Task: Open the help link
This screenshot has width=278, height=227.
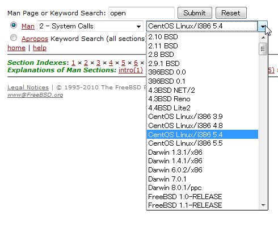Action: click(x=40, y=48)
